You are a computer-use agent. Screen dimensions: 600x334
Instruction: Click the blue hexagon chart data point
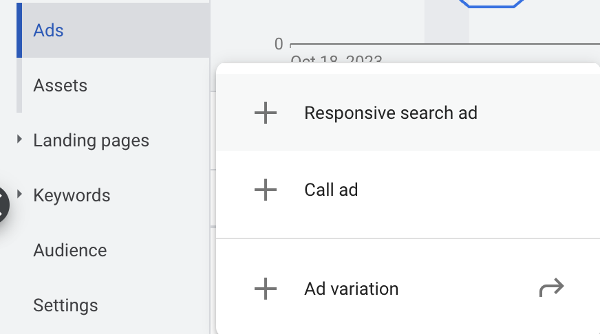click(x=491, y=3)
